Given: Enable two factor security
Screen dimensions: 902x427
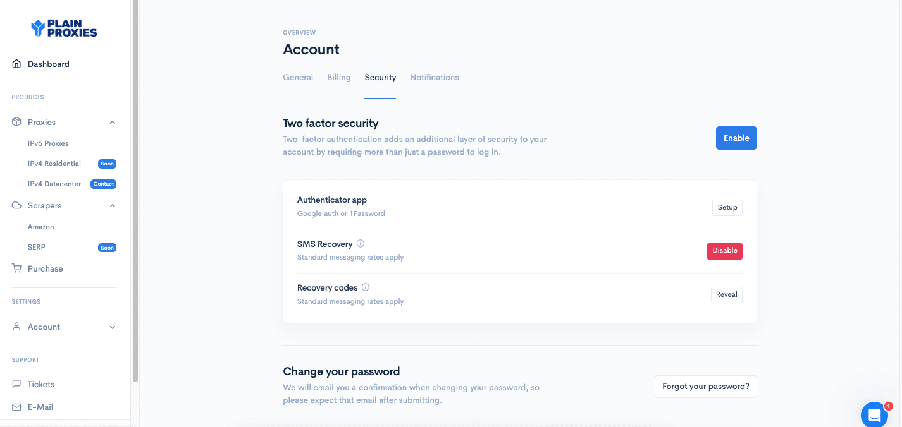Looking at the screenshot, I should point(736,138).
